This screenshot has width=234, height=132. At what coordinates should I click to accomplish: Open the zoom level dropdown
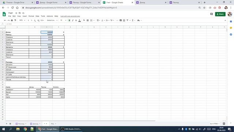[22, 21]
